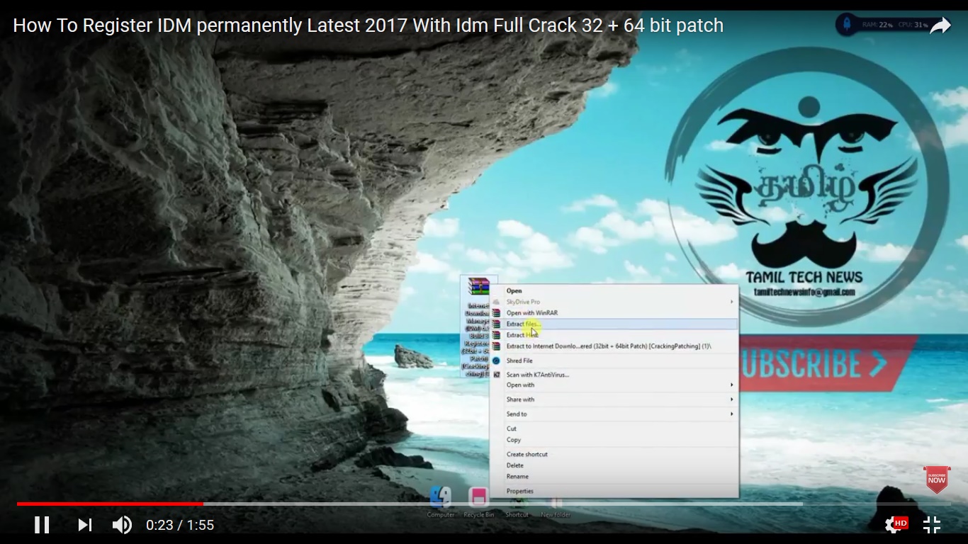The image size is (968, 544).
Task: Mute the video volume
Action: click(x=122, y=525)
